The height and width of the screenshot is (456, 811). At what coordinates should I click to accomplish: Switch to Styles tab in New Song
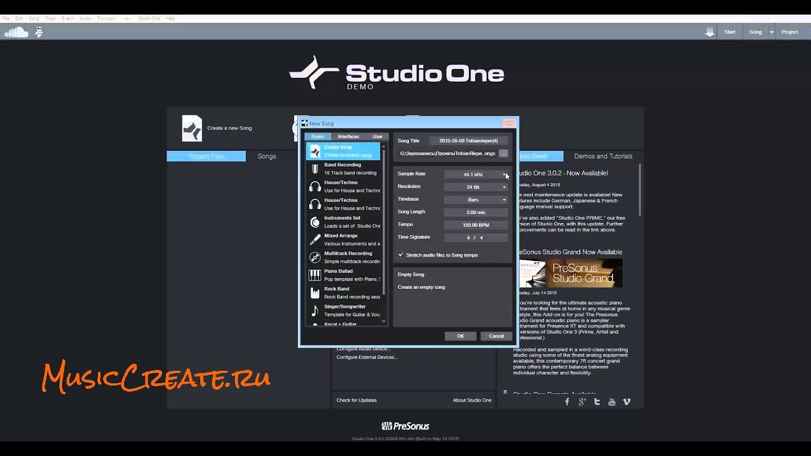pyautogui.click(x=318, y=136)
